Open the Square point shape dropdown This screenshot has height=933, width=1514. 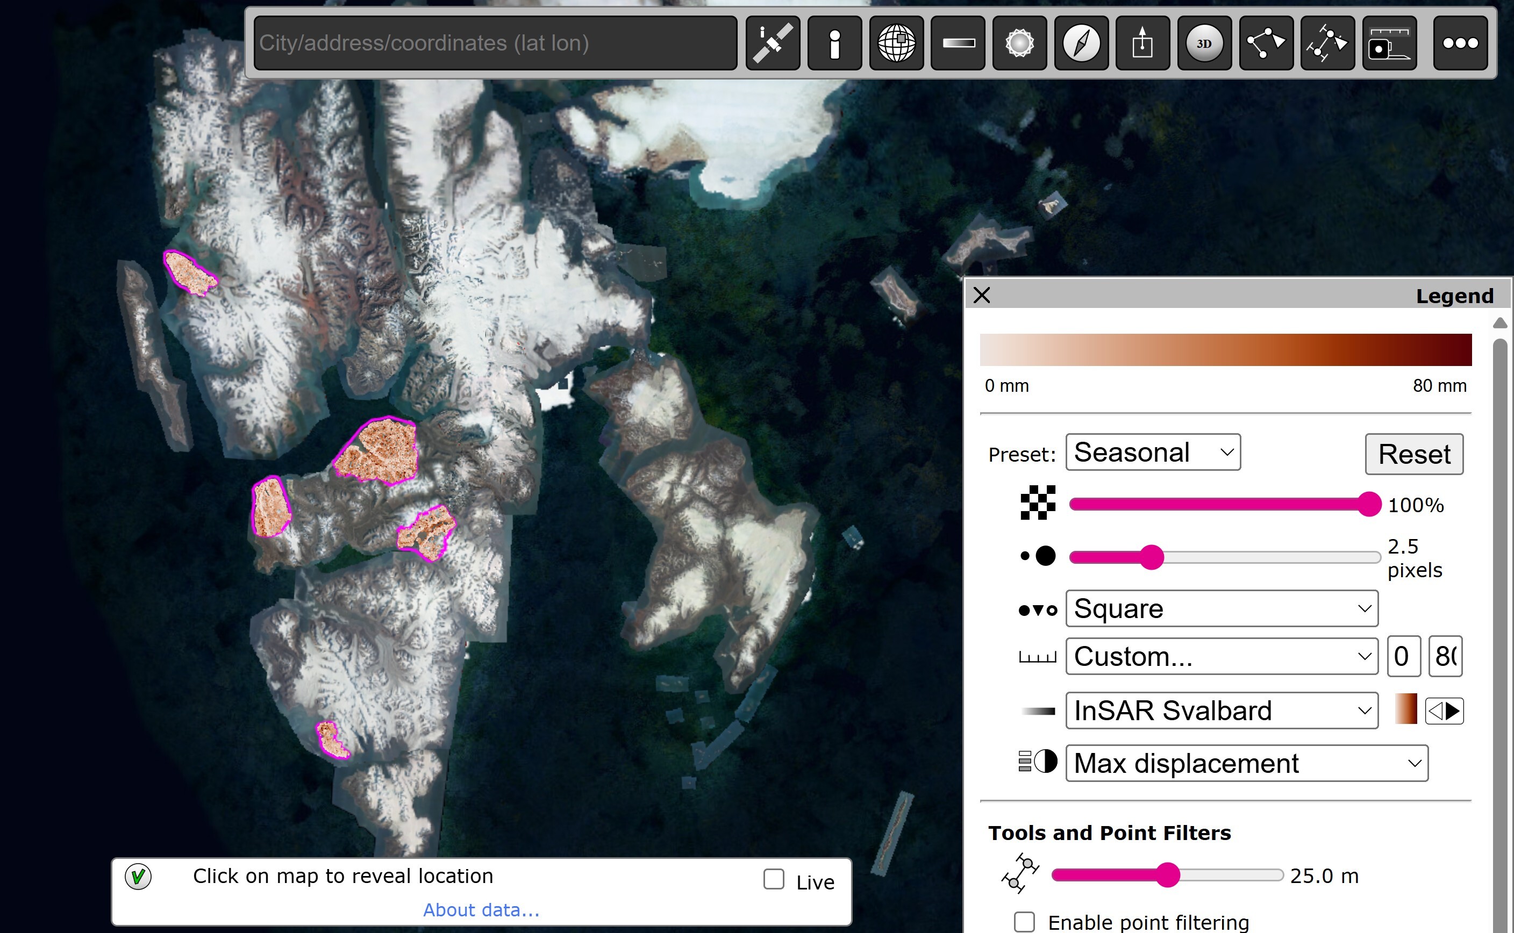pos(1222,609)
